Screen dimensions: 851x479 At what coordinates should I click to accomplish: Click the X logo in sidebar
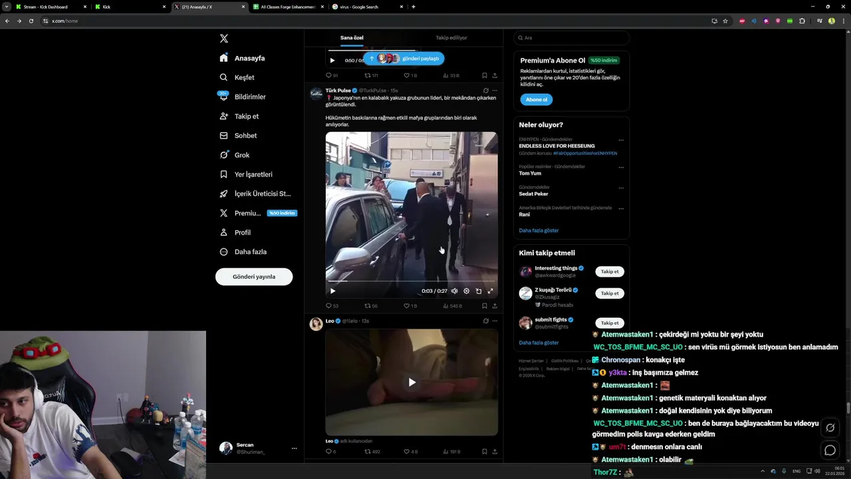pos(224,39)
